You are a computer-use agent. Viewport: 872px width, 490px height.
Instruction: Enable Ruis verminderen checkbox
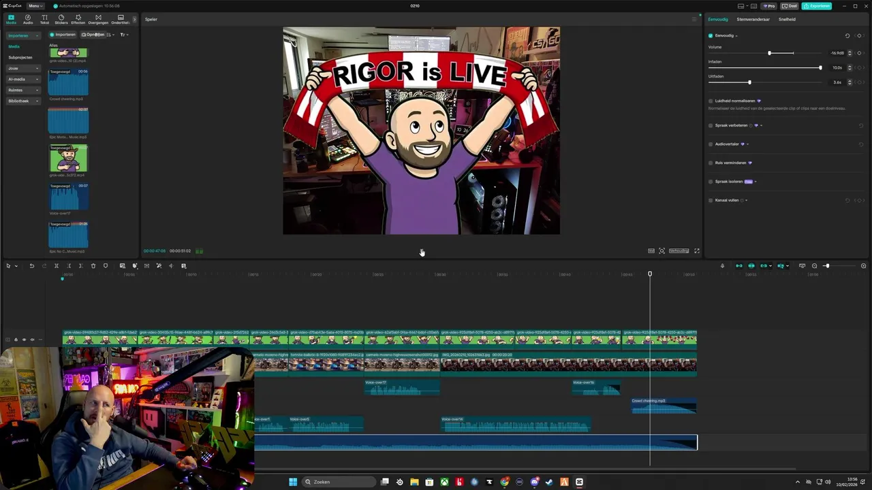click(711, 163)
